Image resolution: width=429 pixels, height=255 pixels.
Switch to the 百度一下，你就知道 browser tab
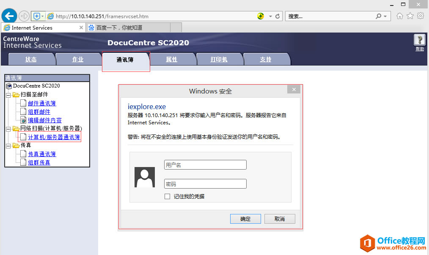point(128,27)
